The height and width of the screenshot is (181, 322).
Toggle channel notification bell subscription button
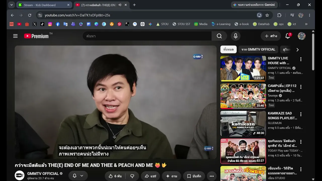click(78, 176)
